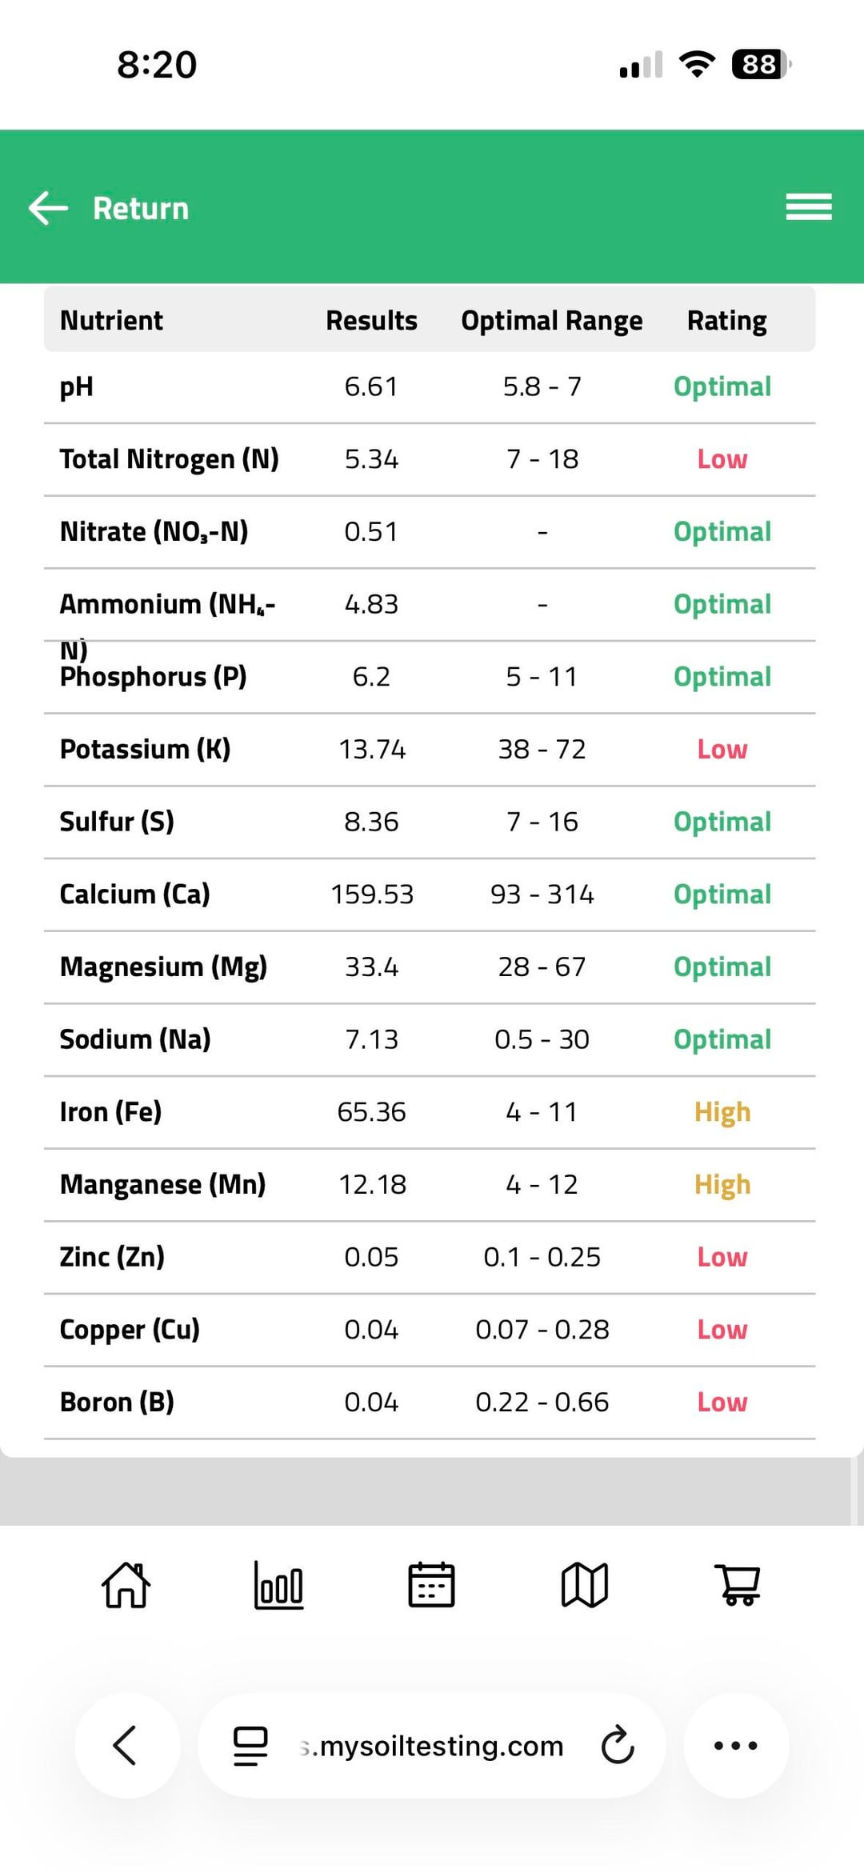This screenshot has width=864, height=1873.
Task: Tap the High rating for Iron
Action: [x=722, y=1112]
